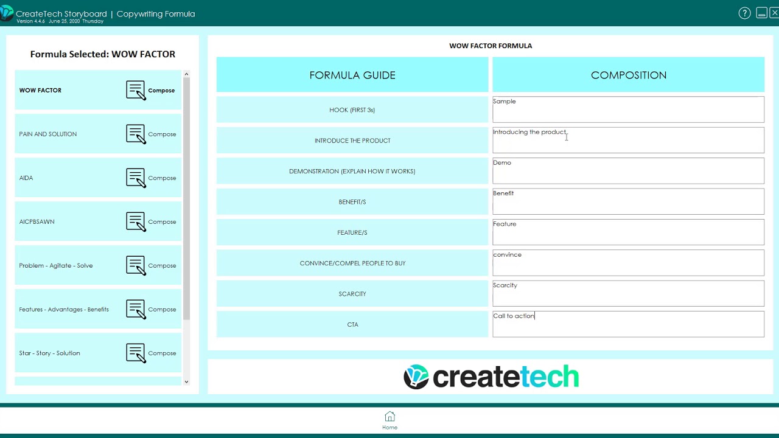Click the Home label at bottom
The height and width of the screenshot is (438, 779).
(x=389, y=428)
